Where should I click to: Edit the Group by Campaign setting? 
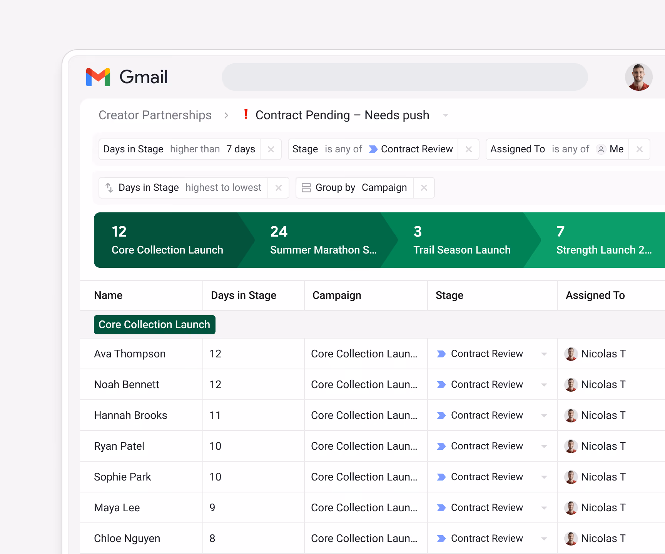coord(354,188)
